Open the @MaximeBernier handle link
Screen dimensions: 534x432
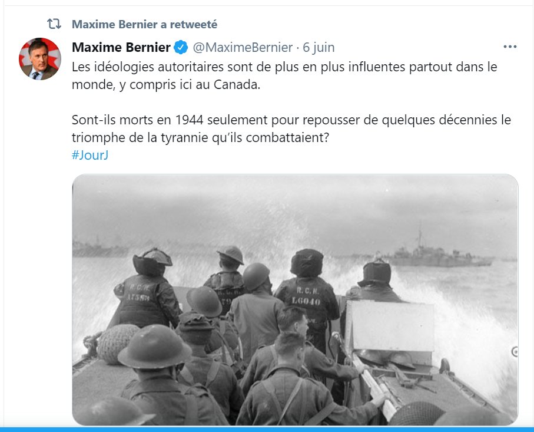(x=243, y=47)
